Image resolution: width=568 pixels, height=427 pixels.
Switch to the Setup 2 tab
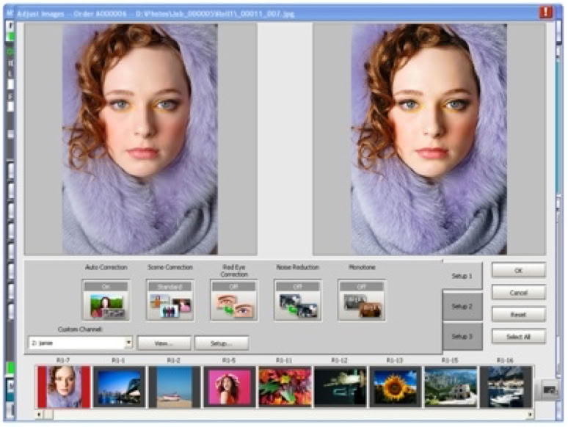pyautogui.click(x=462, y=306)
